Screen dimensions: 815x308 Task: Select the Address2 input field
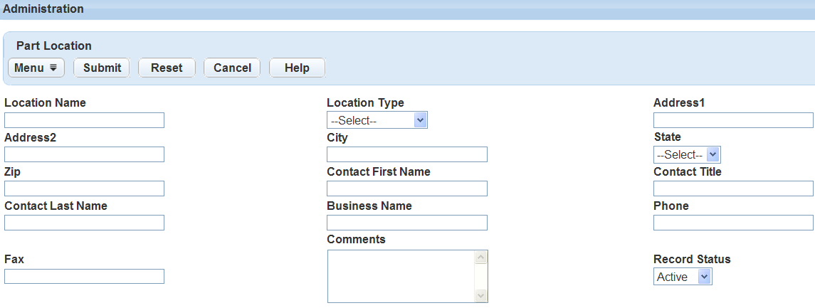pyautogui.click(x=84, y=154)
